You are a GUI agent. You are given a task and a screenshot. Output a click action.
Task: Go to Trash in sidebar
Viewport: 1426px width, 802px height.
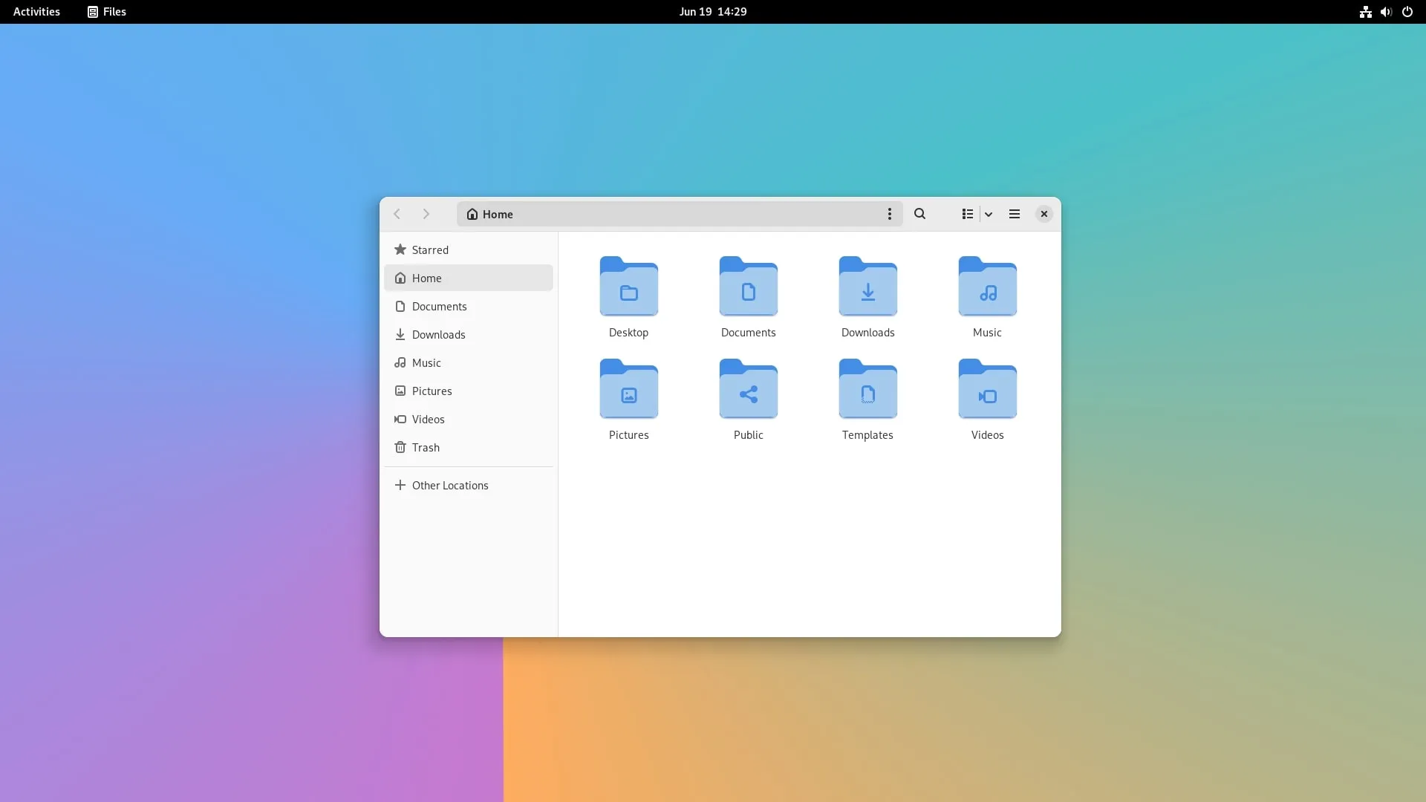pyautogui.click(x=426, y=447)
